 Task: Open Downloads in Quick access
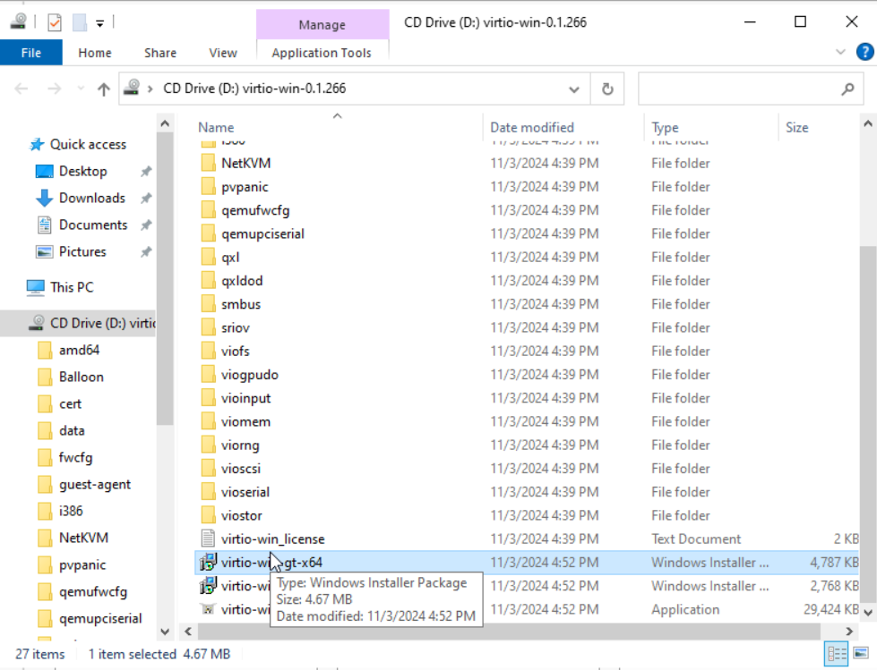(91, 198)
